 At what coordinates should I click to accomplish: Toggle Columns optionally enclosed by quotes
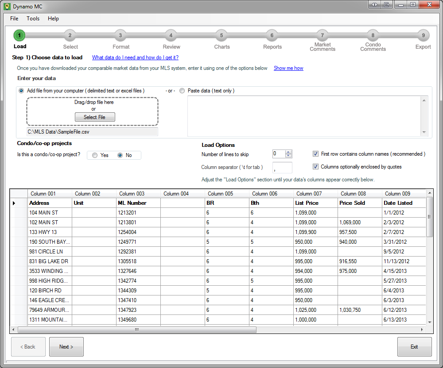pos(315,167)
